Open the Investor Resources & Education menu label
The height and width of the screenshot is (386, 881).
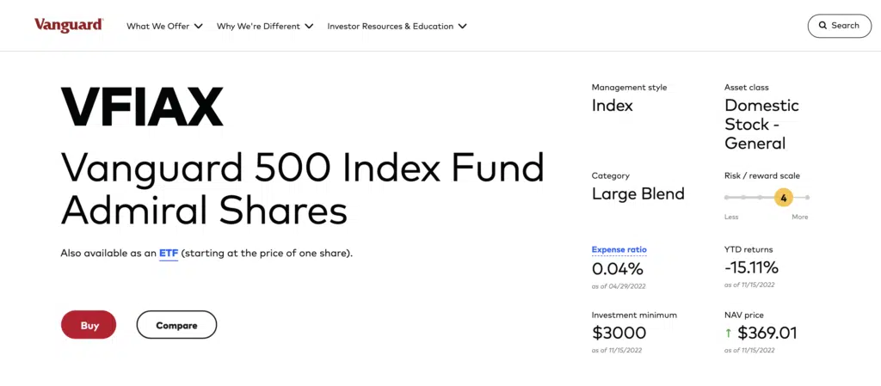click(390, 27)
